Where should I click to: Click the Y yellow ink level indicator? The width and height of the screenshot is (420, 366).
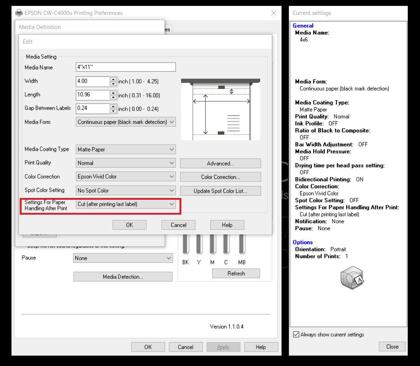coord(199,244)
